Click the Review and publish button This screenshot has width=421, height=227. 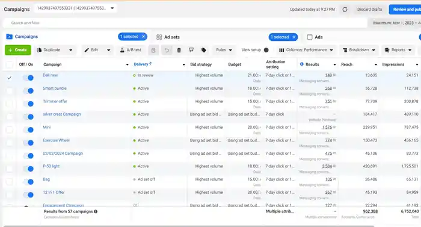pyautogui.click(x=405, y=10)
